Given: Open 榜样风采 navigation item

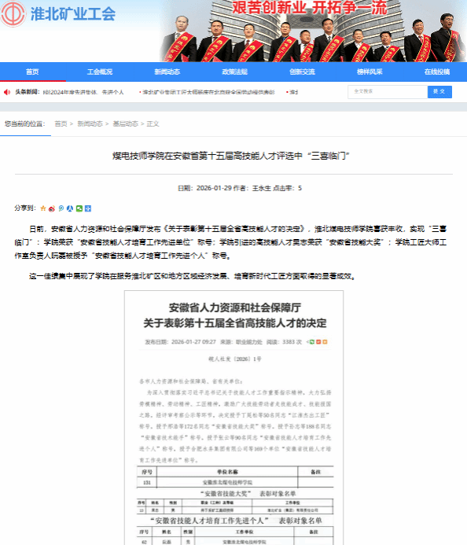Looking at the screenshot, I should (x=370, y=72).
